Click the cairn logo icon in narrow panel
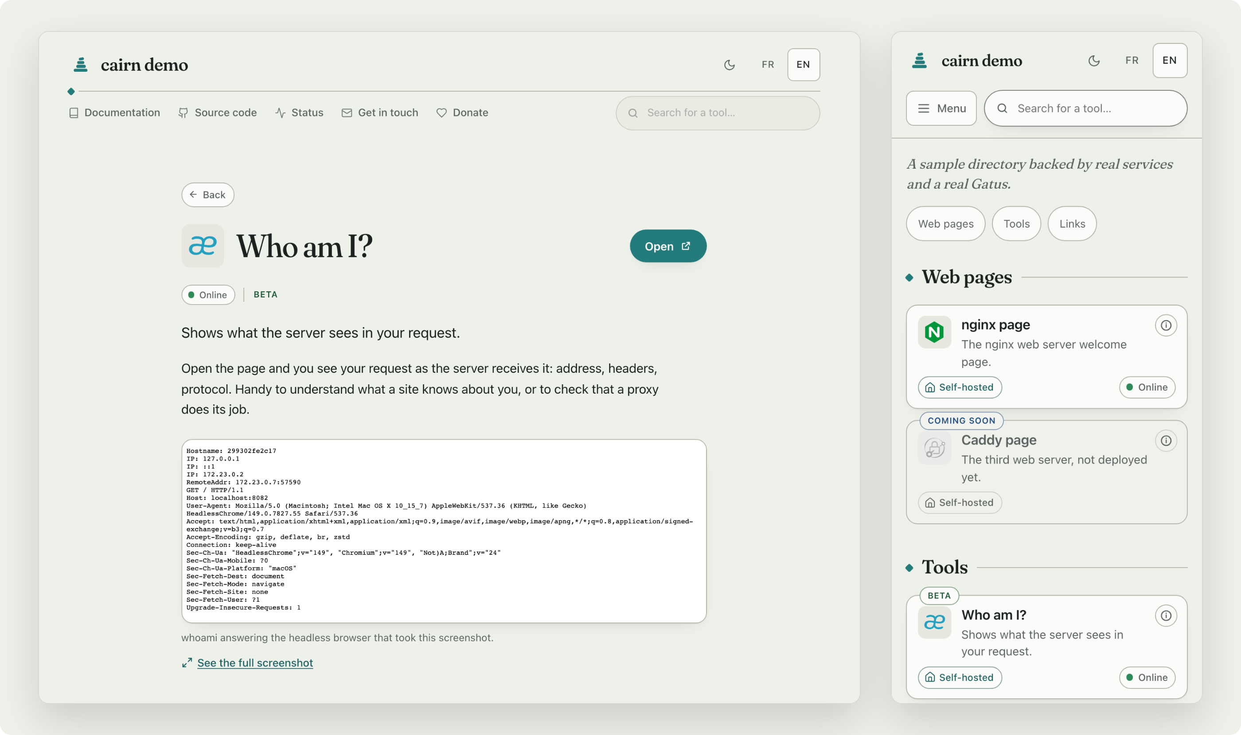 [x=920, y=60]
